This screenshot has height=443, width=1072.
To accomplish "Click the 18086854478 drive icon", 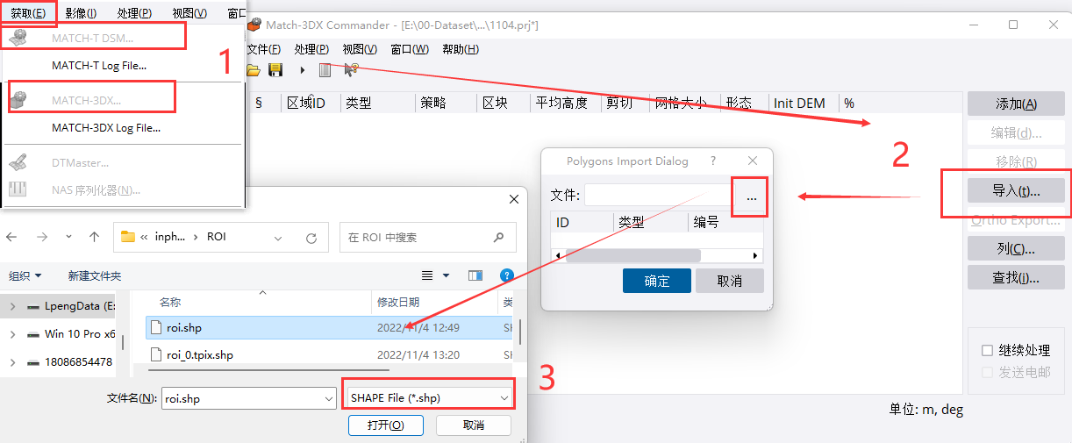I will (33, 361).
